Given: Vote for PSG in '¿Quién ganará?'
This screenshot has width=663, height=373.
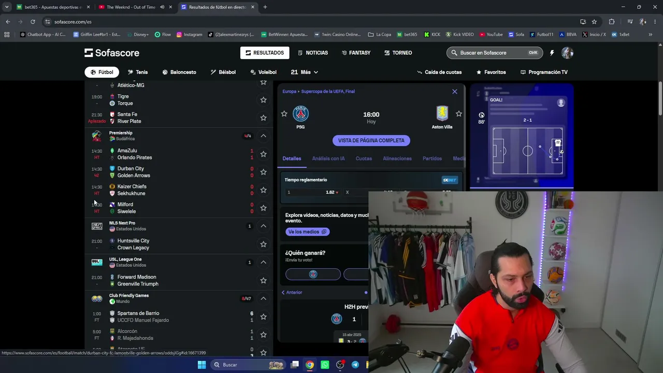Looking at the screenshot, I should click(313, 274).
